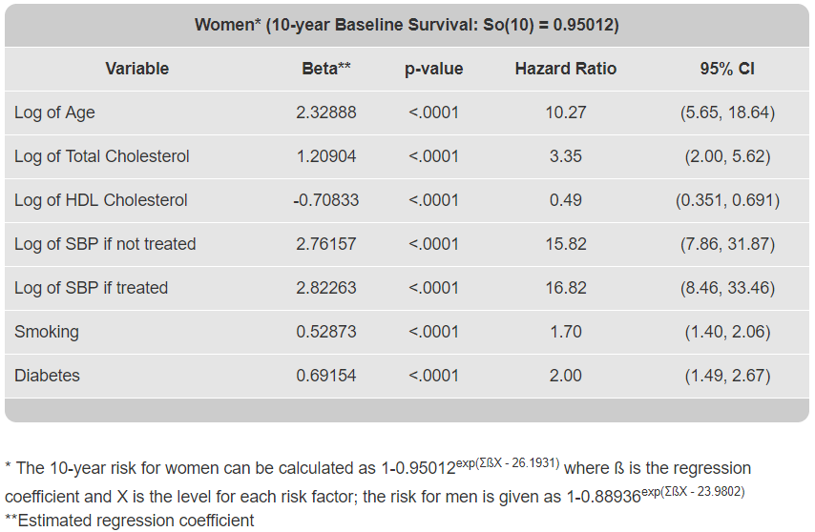Select the Log of HDL Cholesterol cell
The image size is (815, 532).
pyautogui.click(x=101, y=200)
